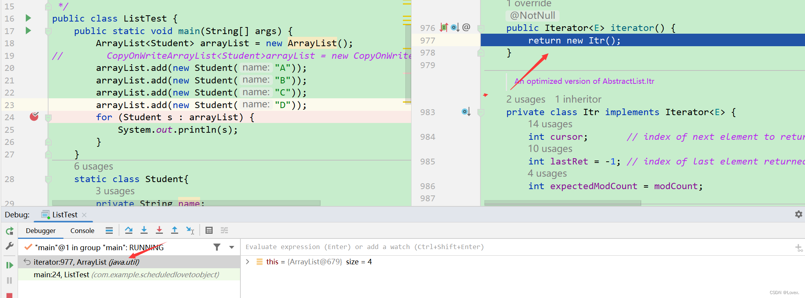Run ListTest class from line 16 gutter
This screenshot has width=805, height=298.
(28, 18)
